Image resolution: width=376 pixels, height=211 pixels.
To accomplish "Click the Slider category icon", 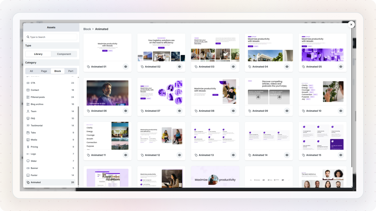I will 28,161.
